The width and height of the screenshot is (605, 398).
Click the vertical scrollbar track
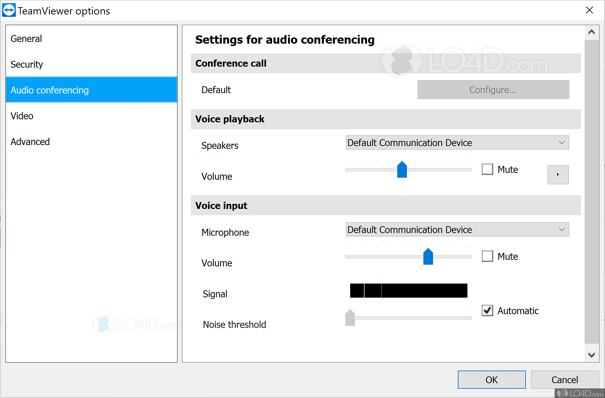[591, 192]
